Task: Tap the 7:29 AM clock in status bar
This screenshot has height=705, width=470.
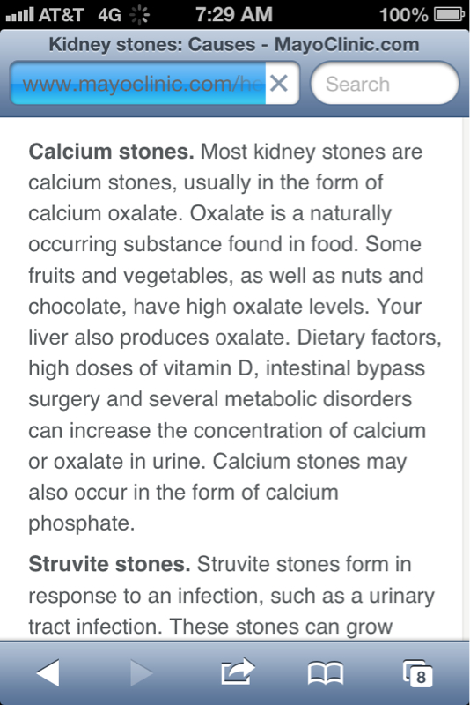Action: click(x=234, y=14)
